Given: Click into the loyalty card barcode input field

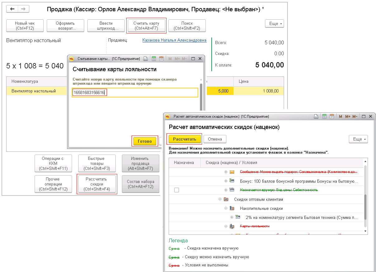Looking at the screenshot, I should [x=135, y=92].
